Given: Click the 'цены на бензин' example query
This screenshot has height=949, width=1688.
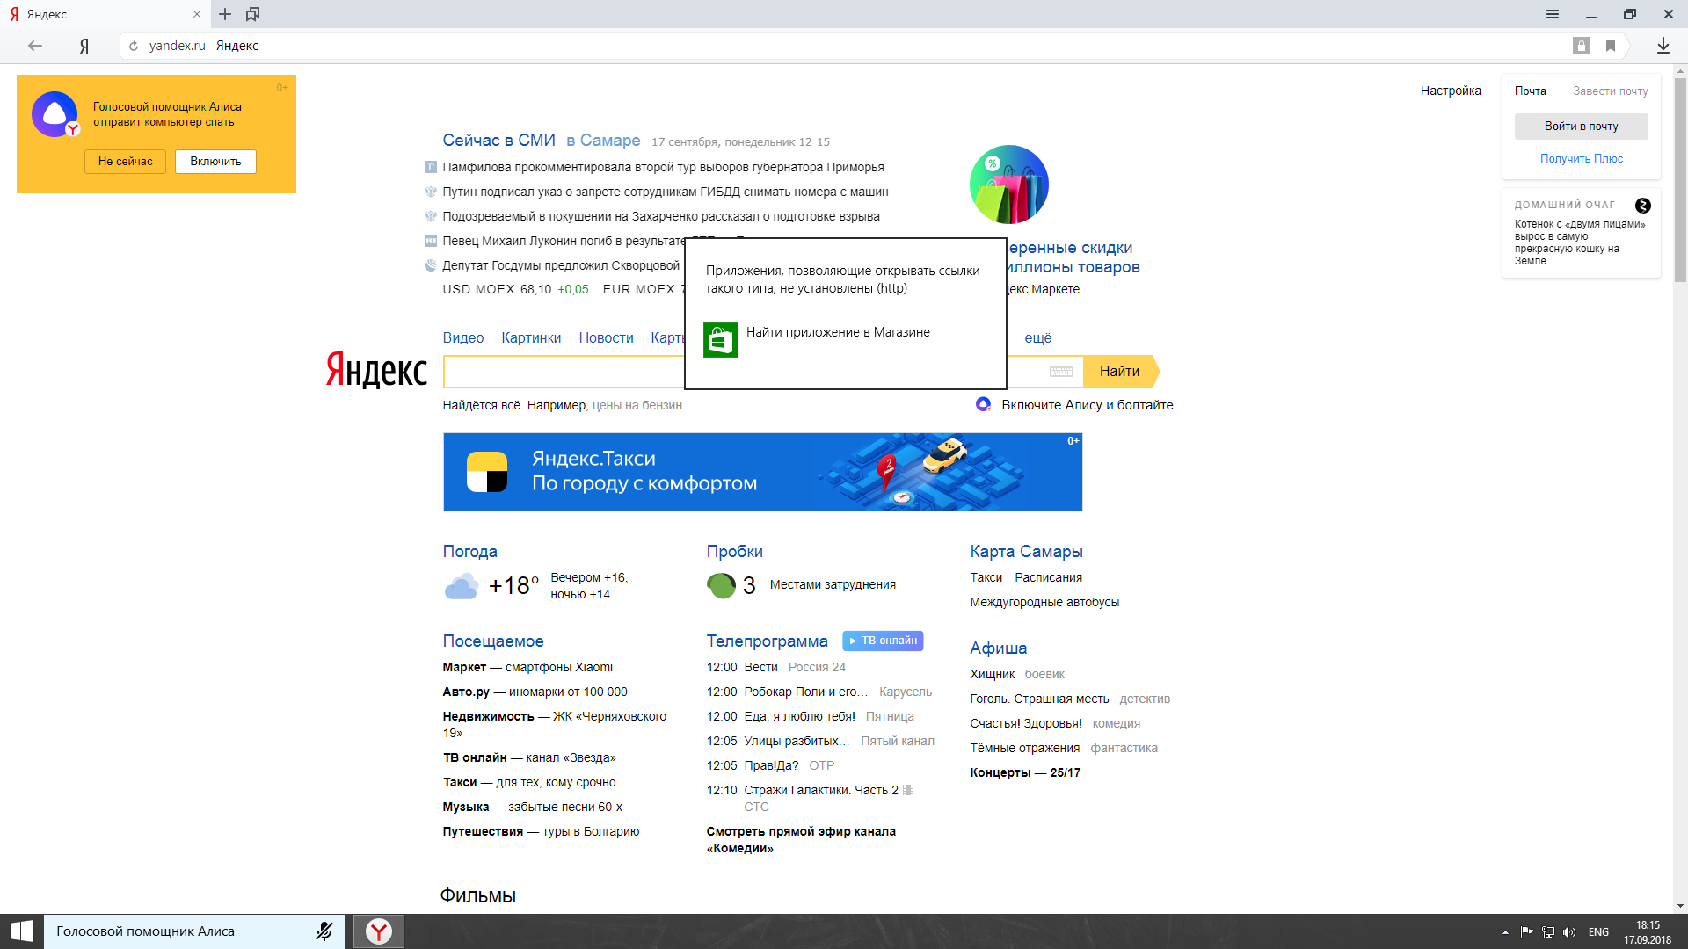Looking at the screenshot, I should (637, 405).
